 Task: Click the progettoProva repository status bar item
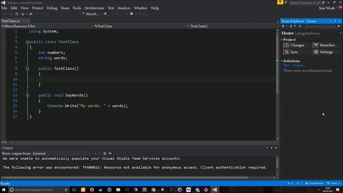(x=314, y=183)
